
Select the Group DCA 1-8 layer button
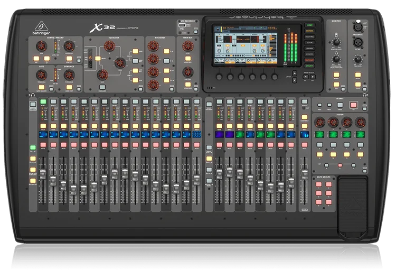point(209,147)
